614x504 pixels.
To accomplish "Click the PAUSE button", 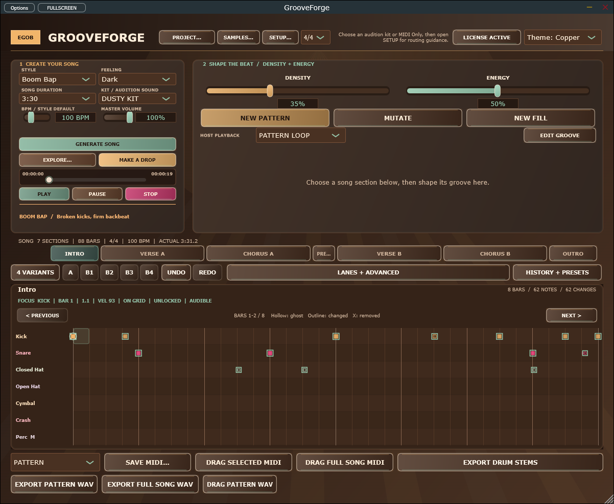I will click(97, 194).
